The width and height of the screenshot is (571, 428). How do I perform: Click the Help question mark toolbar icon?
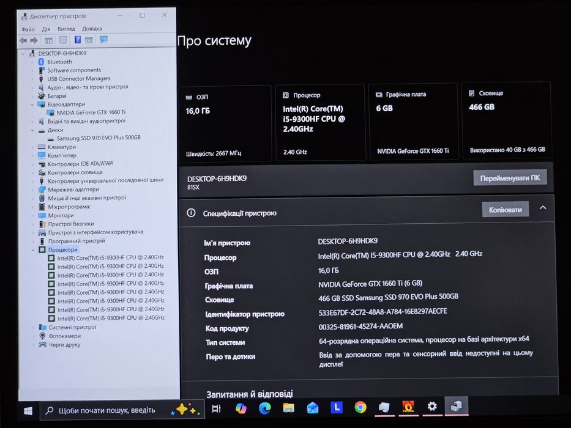[78, 40]
